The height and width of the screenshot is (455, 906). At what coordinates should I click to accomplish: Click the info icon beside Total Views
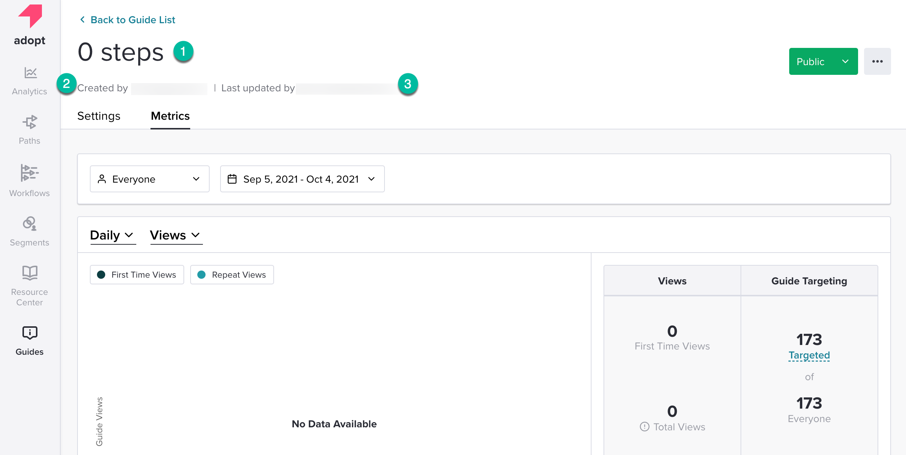pos(644,427)
